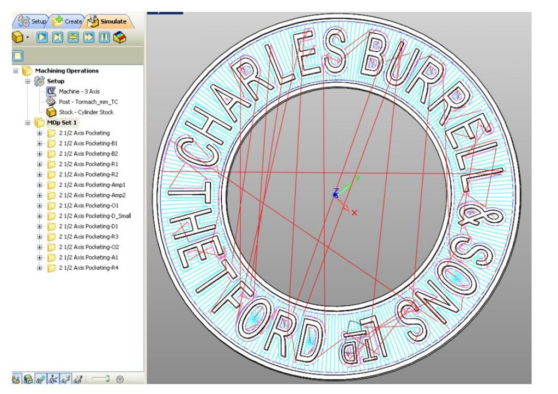Toggle the second bottom-bar stock model visibility icon

pyautogui.click(x=28, y=379)
